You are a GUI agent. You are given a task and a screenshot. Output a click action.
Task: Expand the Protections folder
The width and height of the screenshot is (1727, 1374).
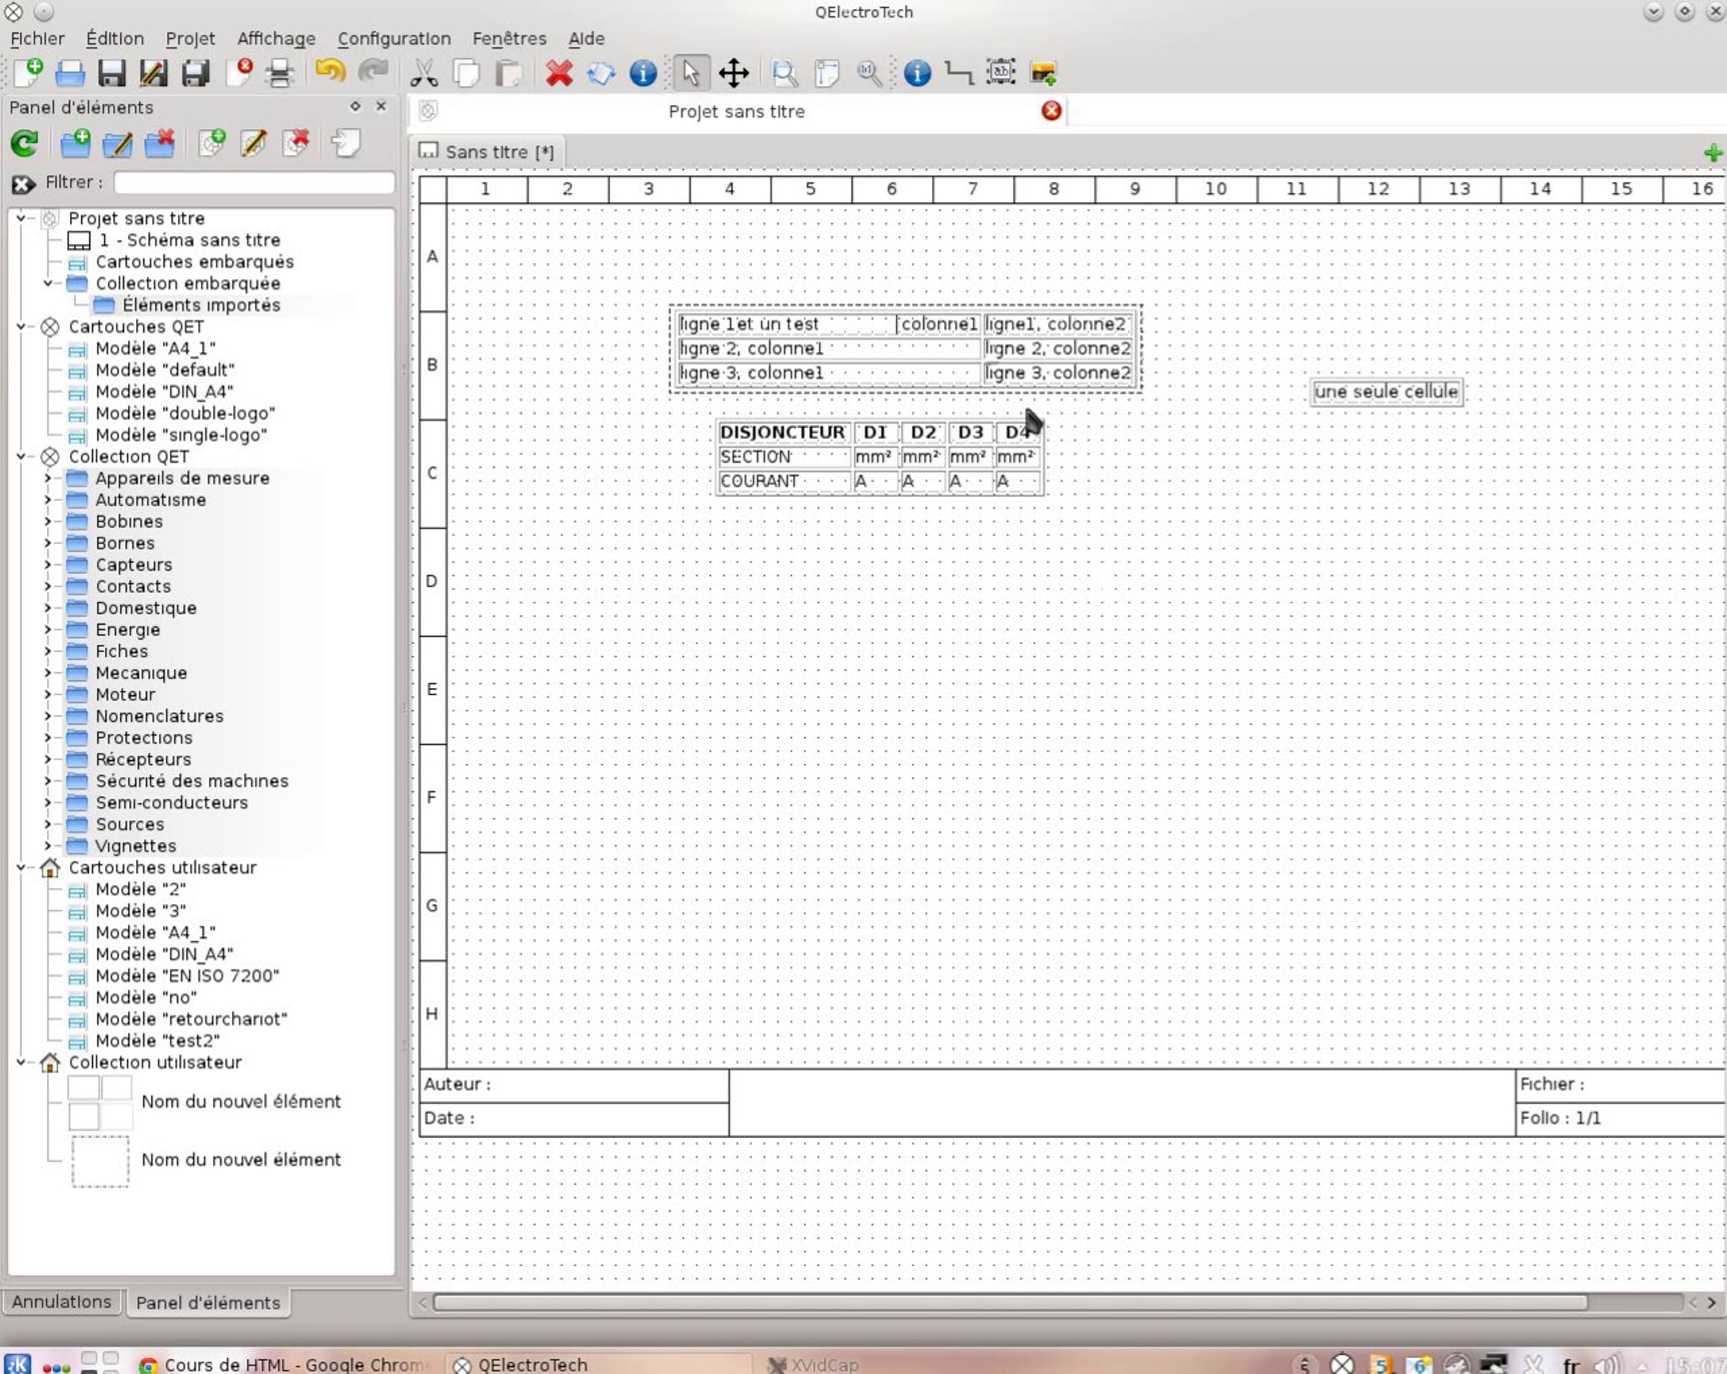(47, 738)
